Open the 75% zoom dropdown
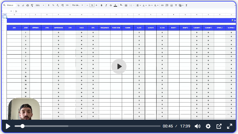Screen dimensions: 238x134 pos(40,5)
